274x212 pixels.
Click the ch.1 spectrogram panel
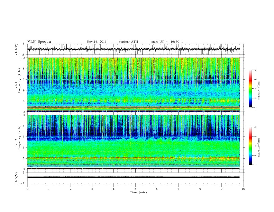click(134, 85)
